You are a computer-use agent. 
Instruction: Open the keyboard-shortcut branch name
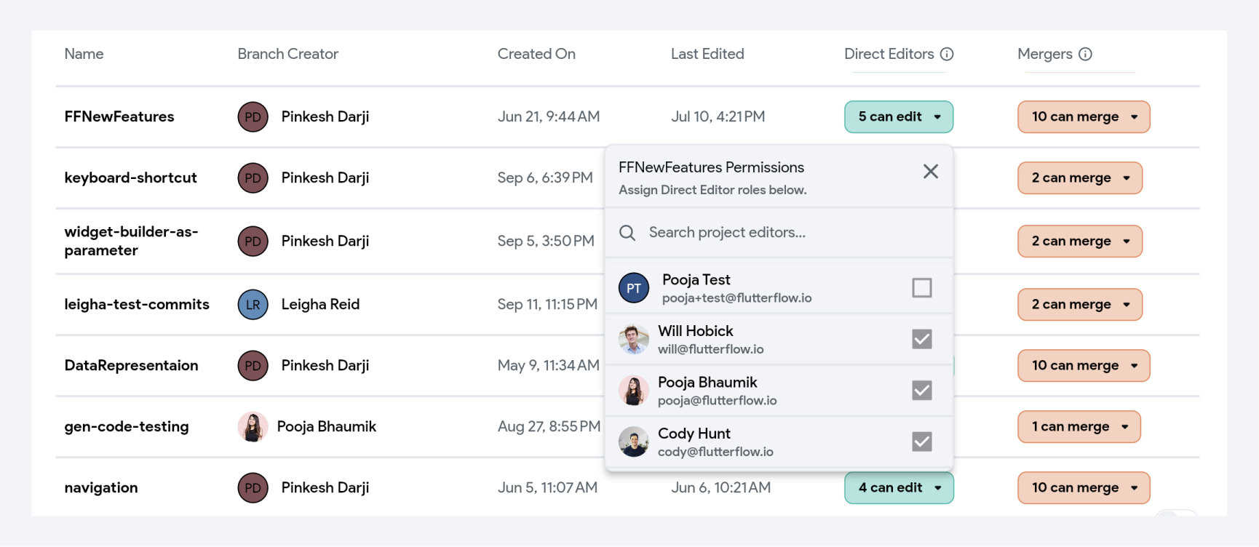[131, 178]
